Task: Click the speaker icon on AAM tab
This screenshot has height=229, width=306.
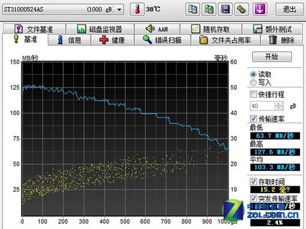Action: pyautogui.click(x=150, y=29)
